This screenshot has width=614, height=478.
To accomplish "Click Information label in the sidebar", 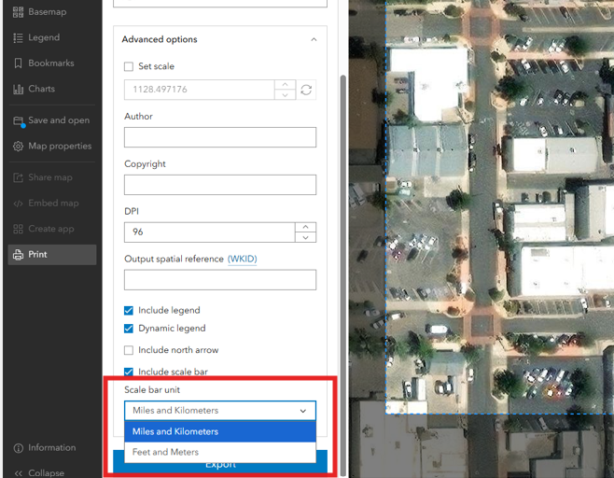I will coord(52,448).
